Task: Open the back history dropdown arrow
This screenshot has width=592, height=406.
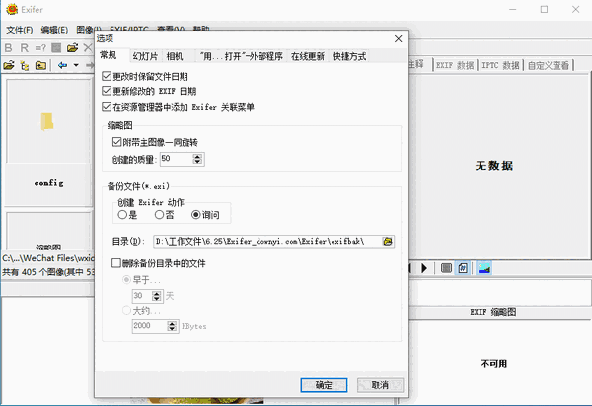Action: (76, 65)
